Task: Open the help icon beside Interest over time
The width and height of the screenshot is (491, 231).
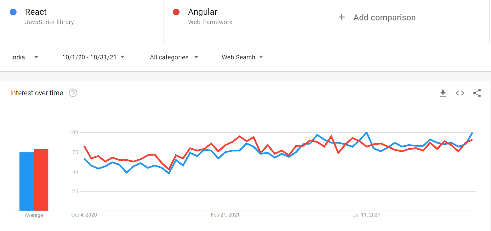Action: [x=73, y=93]
